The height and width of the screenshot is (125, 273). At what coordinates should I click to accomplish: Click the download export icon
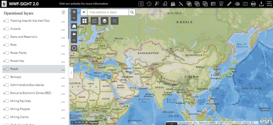point(261,4)
